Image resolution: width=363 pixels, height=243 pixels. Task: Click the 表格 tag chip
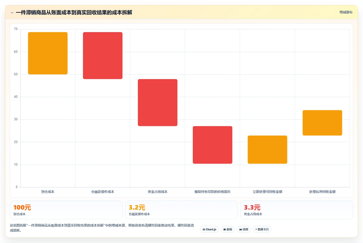tap(228, 229)
